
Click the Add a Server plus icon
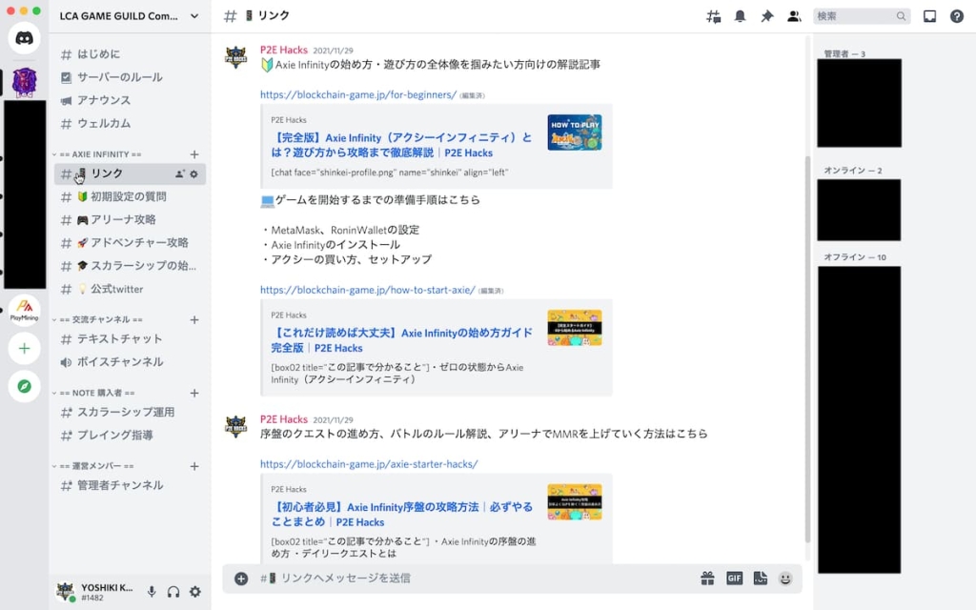pyautogui.click(x=25, y=349)
